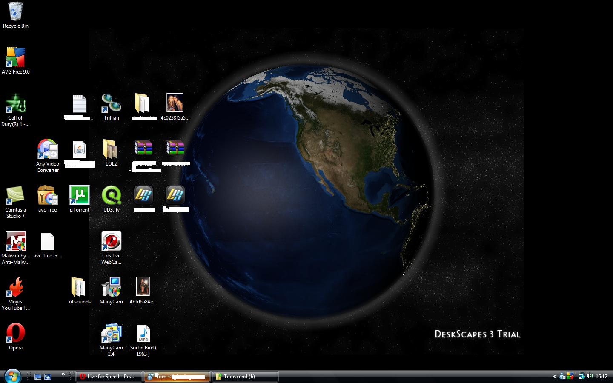Select the avc-free installer box icon
The image size is (613, 383).
[x=47, y=195]
